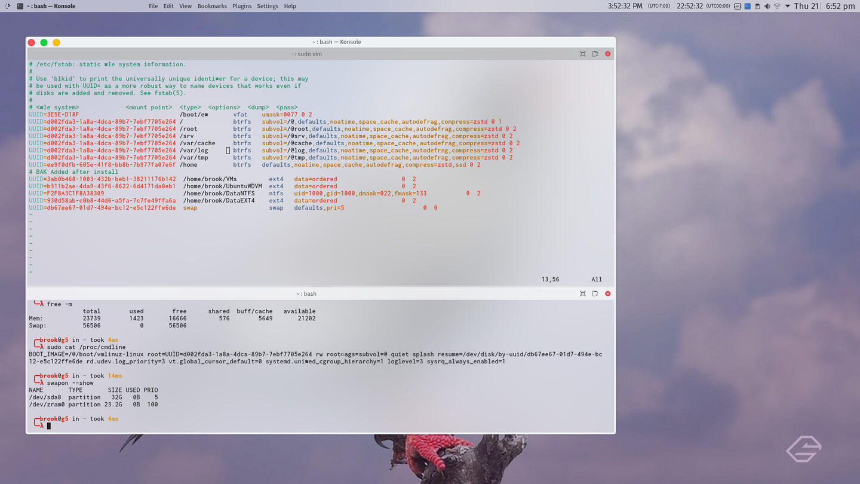Screen dimensions: 860x484
Task: Open the application launcher at panel's left end
Action: coord(7,6)
